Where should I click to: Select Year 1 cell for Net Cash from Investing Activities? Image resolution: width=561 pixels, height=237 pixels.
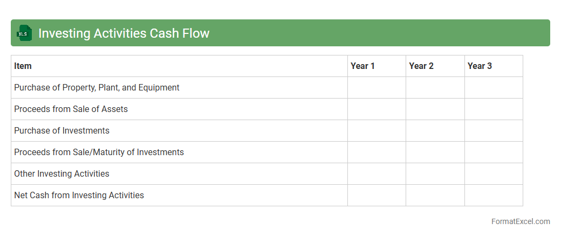(x=377, y=195)
